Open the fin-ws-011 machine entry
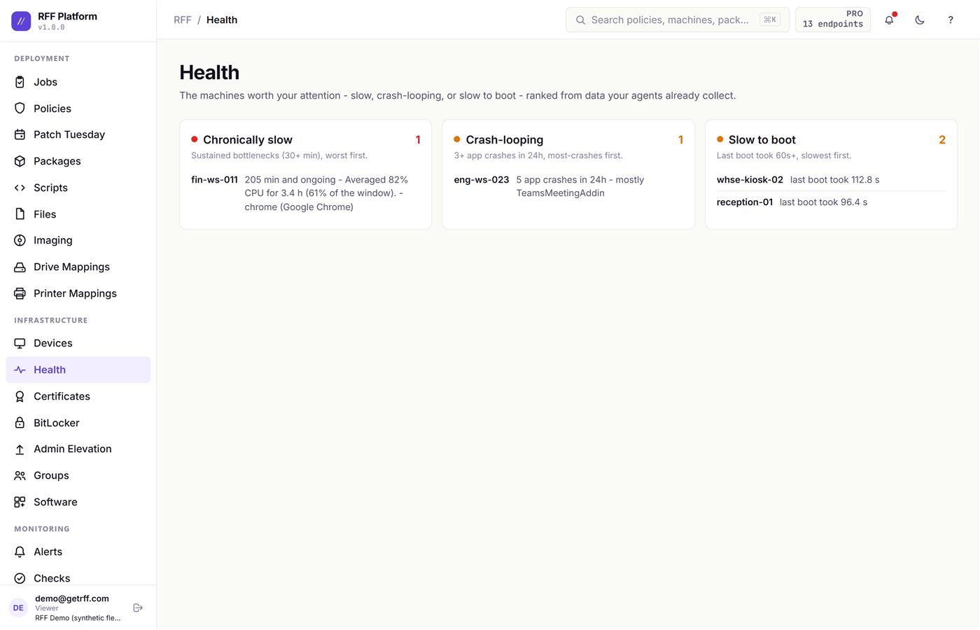 214,180
